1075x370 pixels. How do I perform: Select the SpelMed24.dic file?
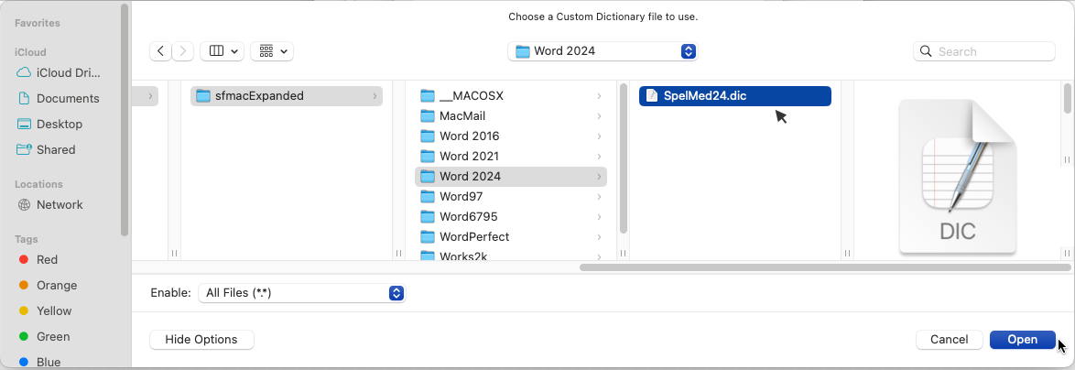tap(735, 96)
